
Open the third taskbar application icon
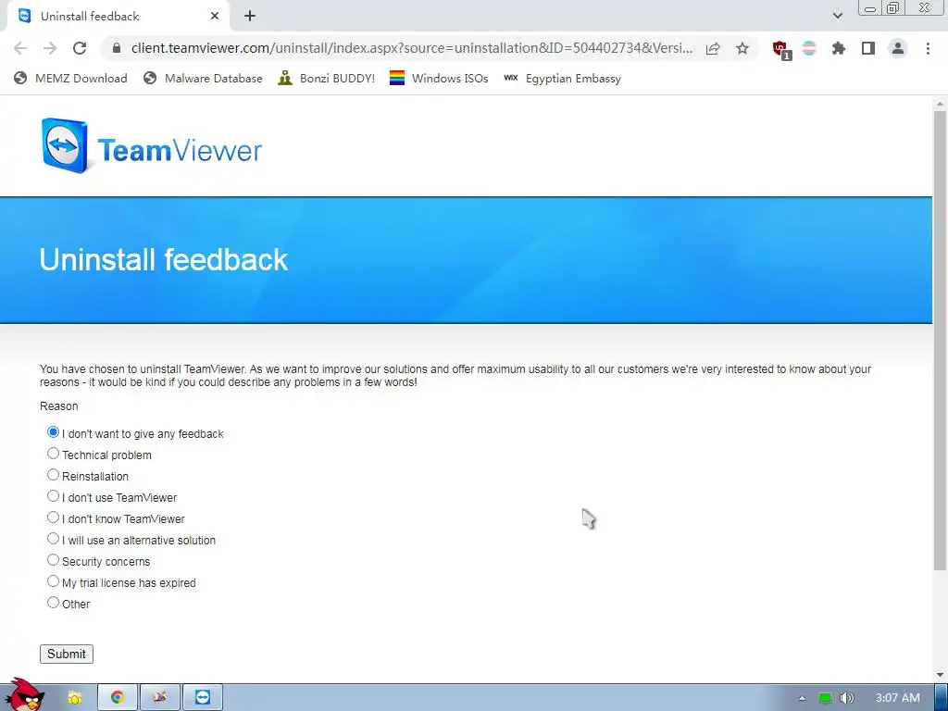pos(159,698)
